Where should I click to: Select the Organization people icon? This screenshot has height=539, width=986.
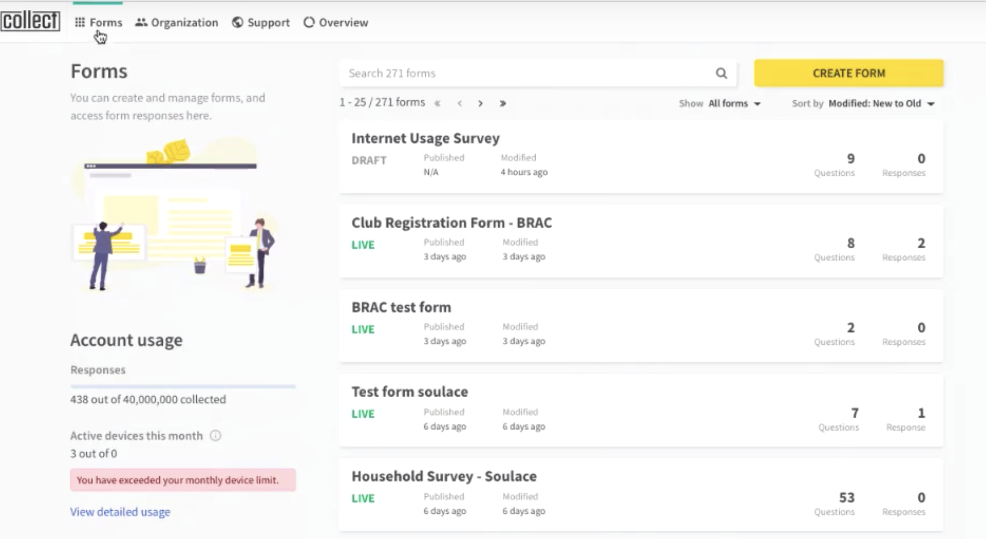tap(141, 22)
